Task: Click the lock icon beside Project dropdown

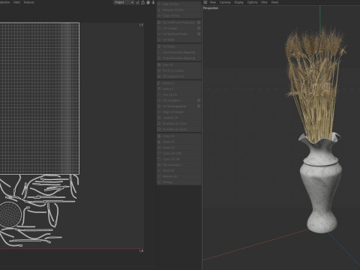Action: point(142,2)
